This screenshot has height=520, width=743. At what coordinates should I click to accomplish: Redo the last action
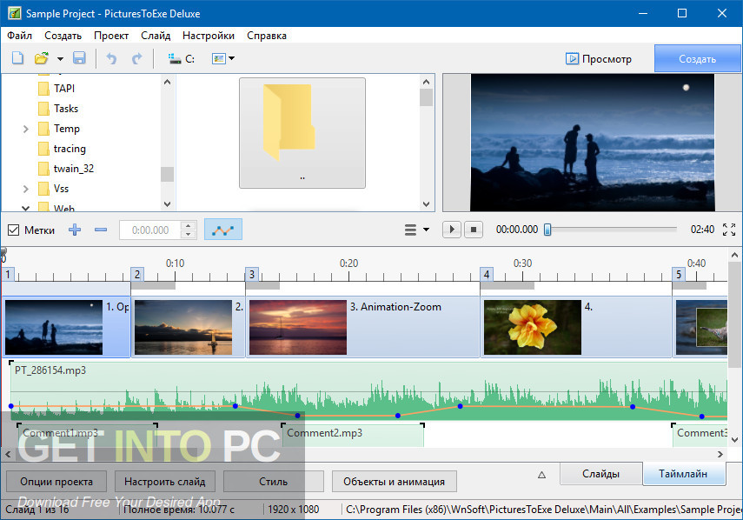[x=137, y=58]
